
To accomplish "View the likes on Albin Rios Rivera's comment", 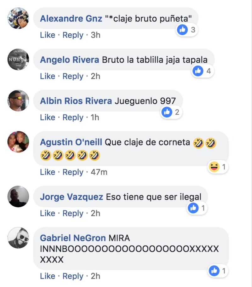I will (x=171, y=112).
